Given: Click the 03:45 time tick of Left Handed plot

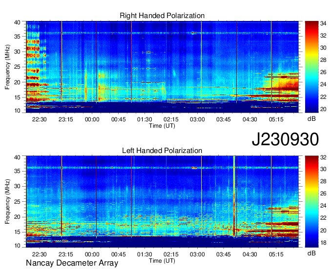Looking at the screenshot, I should click(224, 254).
